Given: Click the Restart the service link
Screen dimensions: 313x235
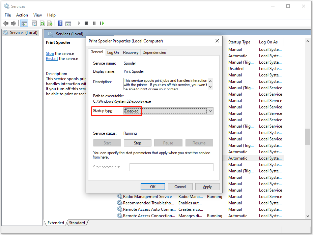Looking at the screenshot, I should (52, 58).
